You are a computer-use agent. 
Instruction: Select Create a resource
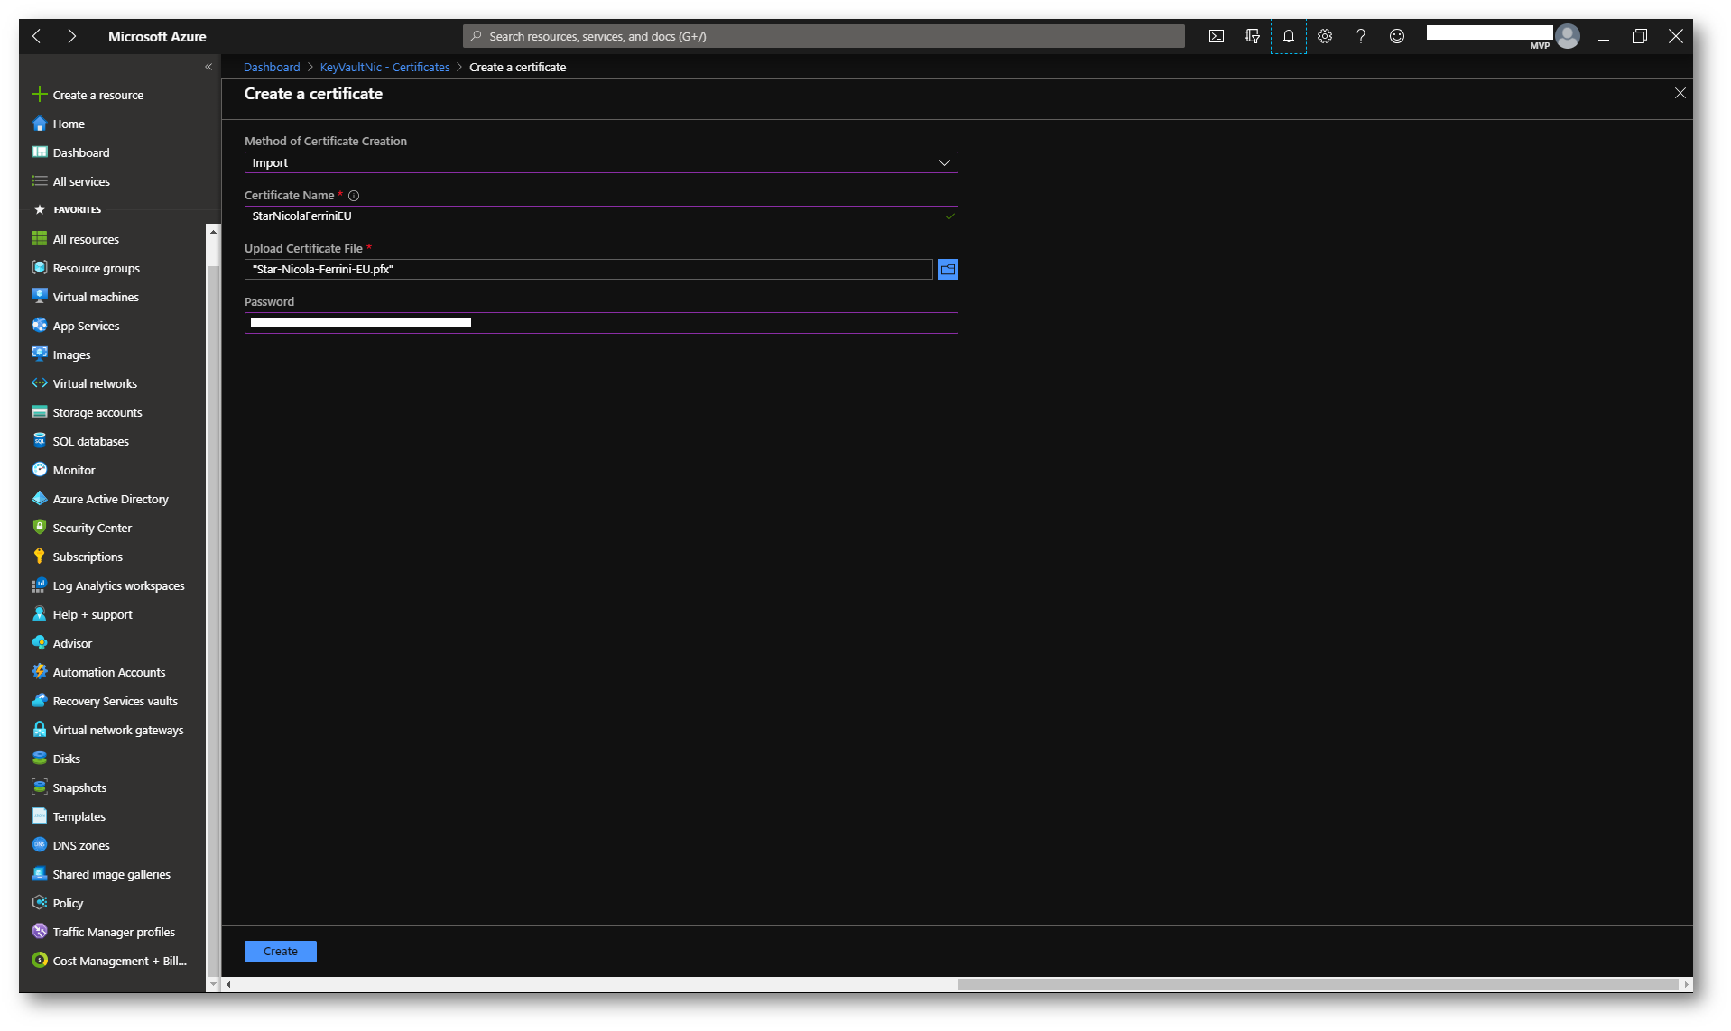click(x=88, y=95)
